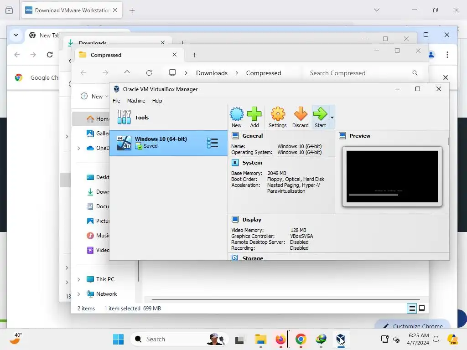
Task: Click the Download VMware Workstation tab
Action: point(72,10)
